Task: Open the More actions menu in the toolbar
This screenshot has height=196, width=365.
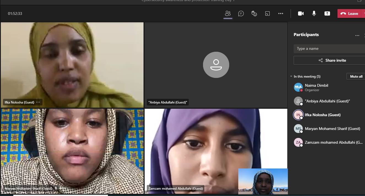Action: pyautogui.click(x=281, y=13)
